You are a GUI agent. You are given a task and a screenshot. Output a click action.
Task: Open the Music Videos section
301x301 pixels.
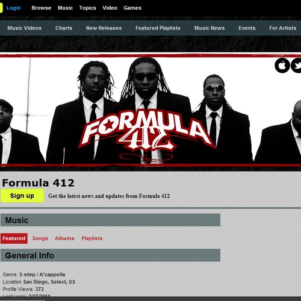[25, 28]
